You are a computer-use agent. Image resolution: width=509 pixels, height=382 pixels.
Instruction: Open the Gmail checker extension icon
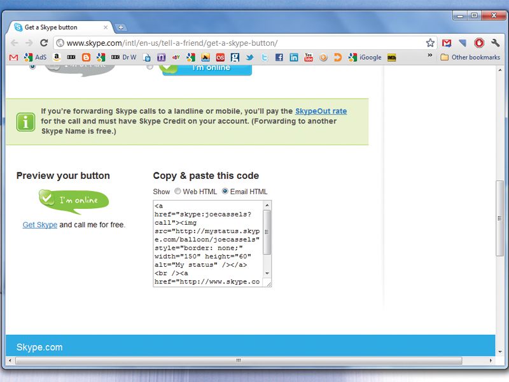[x=447, y=43]
